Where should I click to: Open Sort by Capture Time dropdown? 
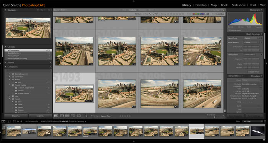coord(106,116)
